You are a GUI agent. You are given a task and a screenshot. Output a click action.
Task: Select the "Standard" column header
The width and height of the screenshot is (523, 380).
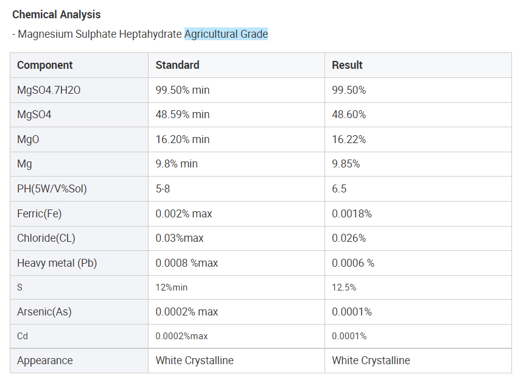point(177,65)
